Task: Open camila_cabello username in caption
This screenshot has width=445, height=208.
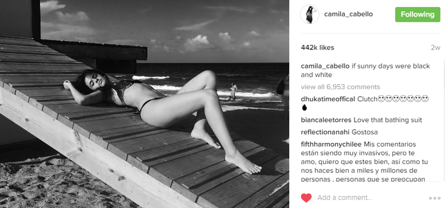Action: tap(325, 66)
